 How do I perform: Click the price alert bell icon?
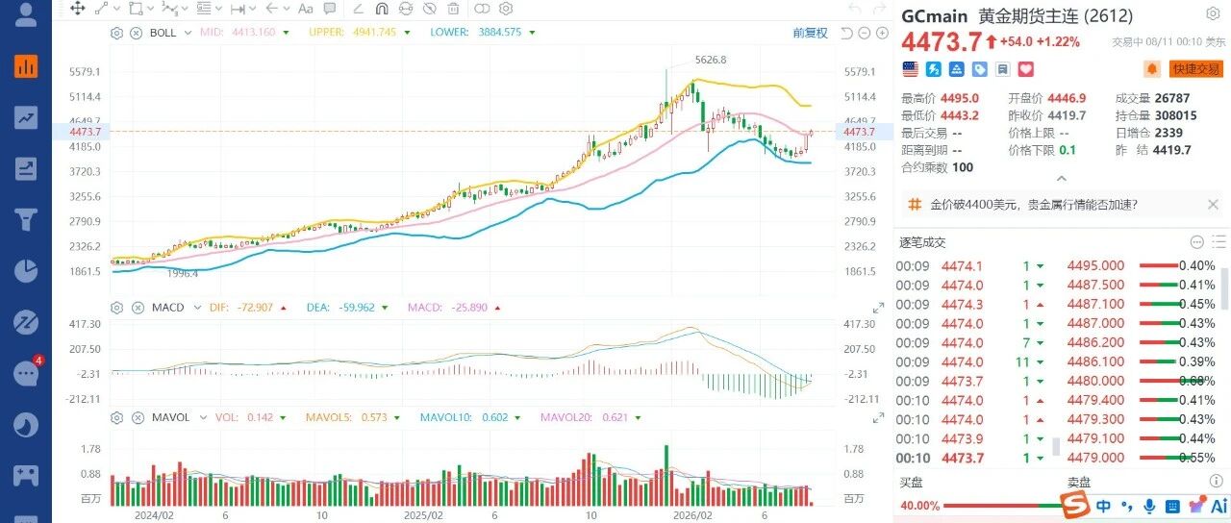(1152, 69)
